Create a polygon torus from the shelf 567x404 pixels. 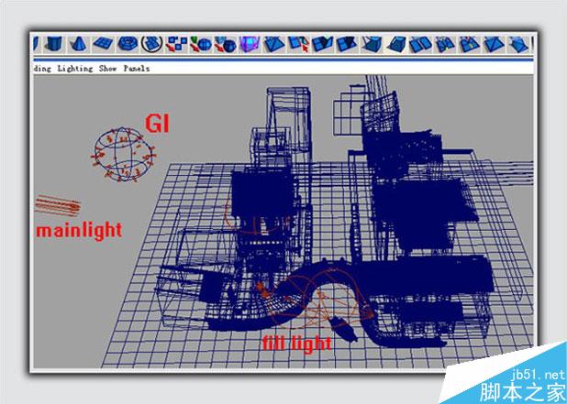tap(128, 44)
